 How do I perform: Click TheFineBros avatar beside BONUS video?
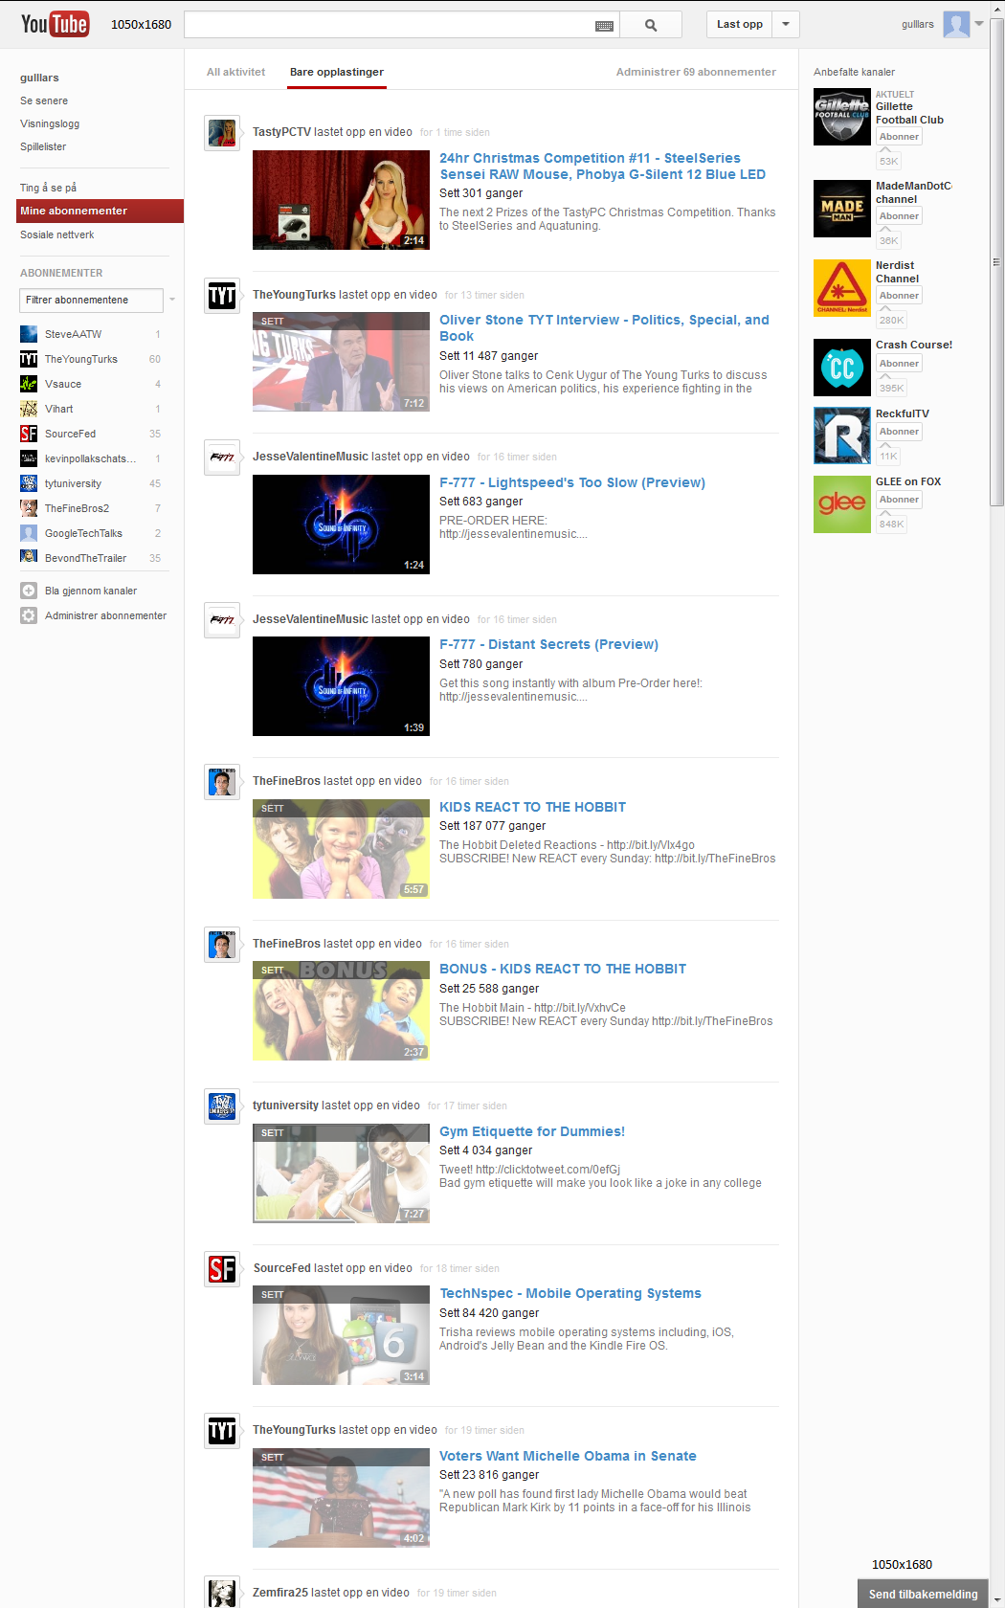click(222, 945)
